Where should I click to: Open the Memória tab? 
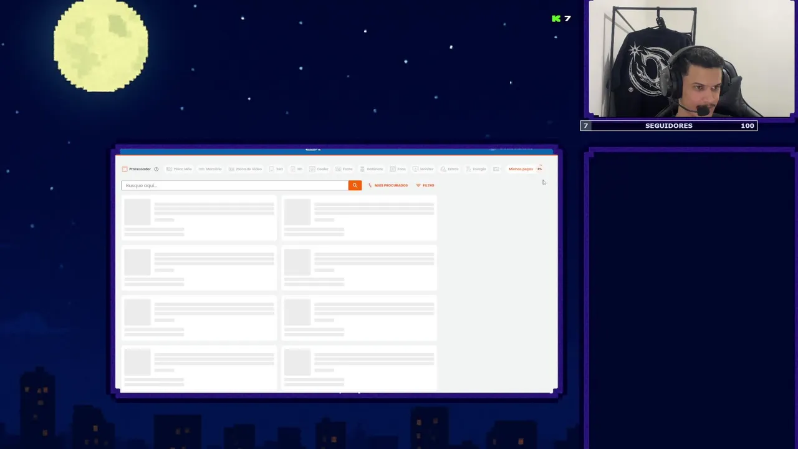point(210,169)
